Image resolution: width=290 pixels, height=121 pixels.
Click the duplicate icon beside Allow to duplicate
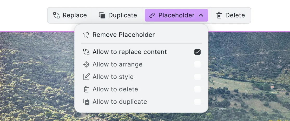click(86, 102)
